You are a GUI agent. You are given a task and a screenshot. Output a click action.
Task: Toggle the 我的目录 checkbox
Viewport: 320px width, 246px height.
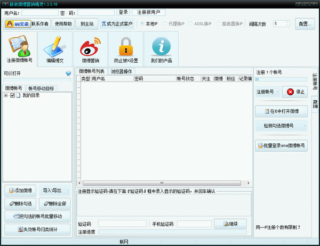[x=13, y=95]
